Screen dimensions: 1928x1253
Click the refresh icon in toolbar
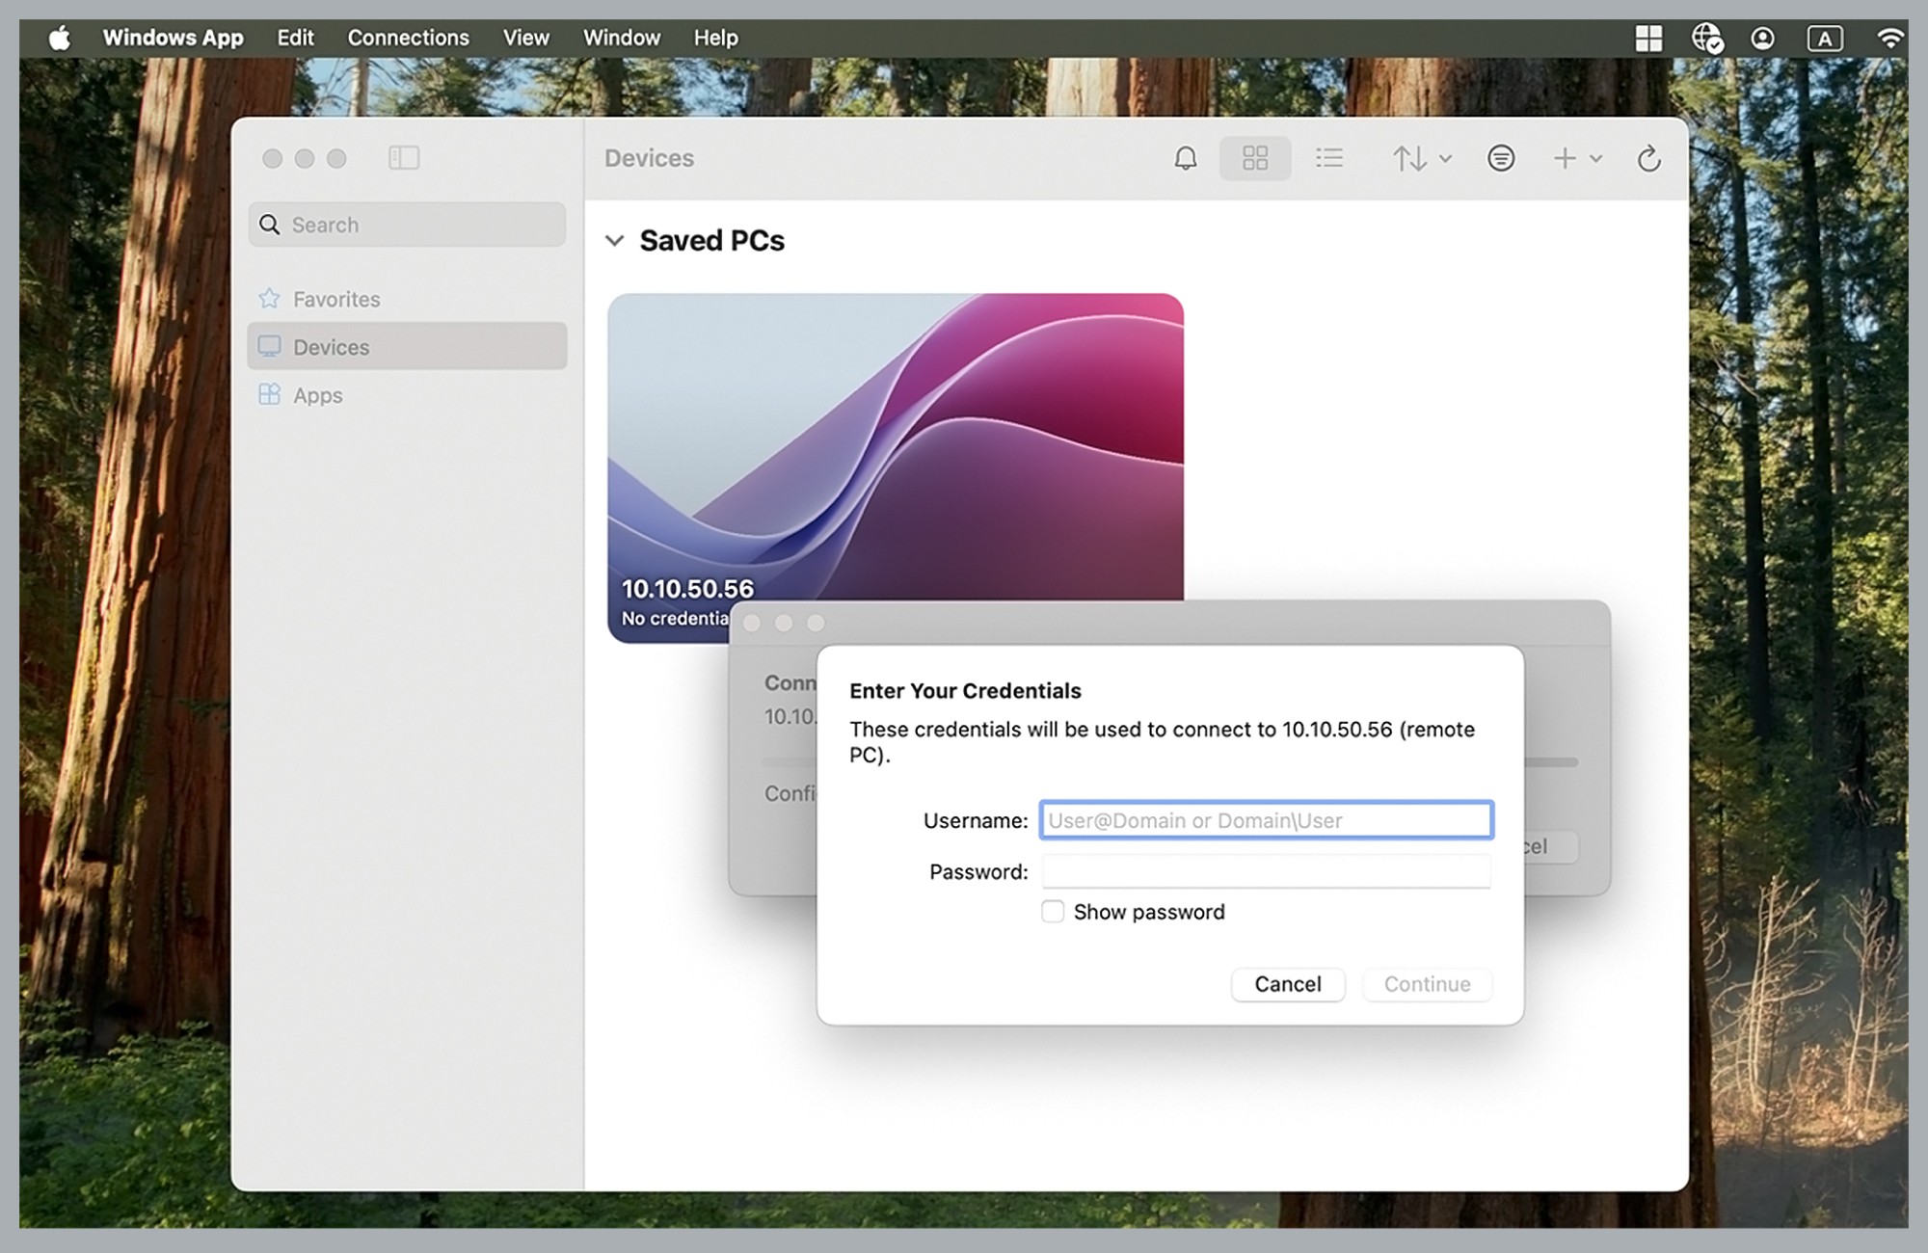click(x=1648, y=158)
